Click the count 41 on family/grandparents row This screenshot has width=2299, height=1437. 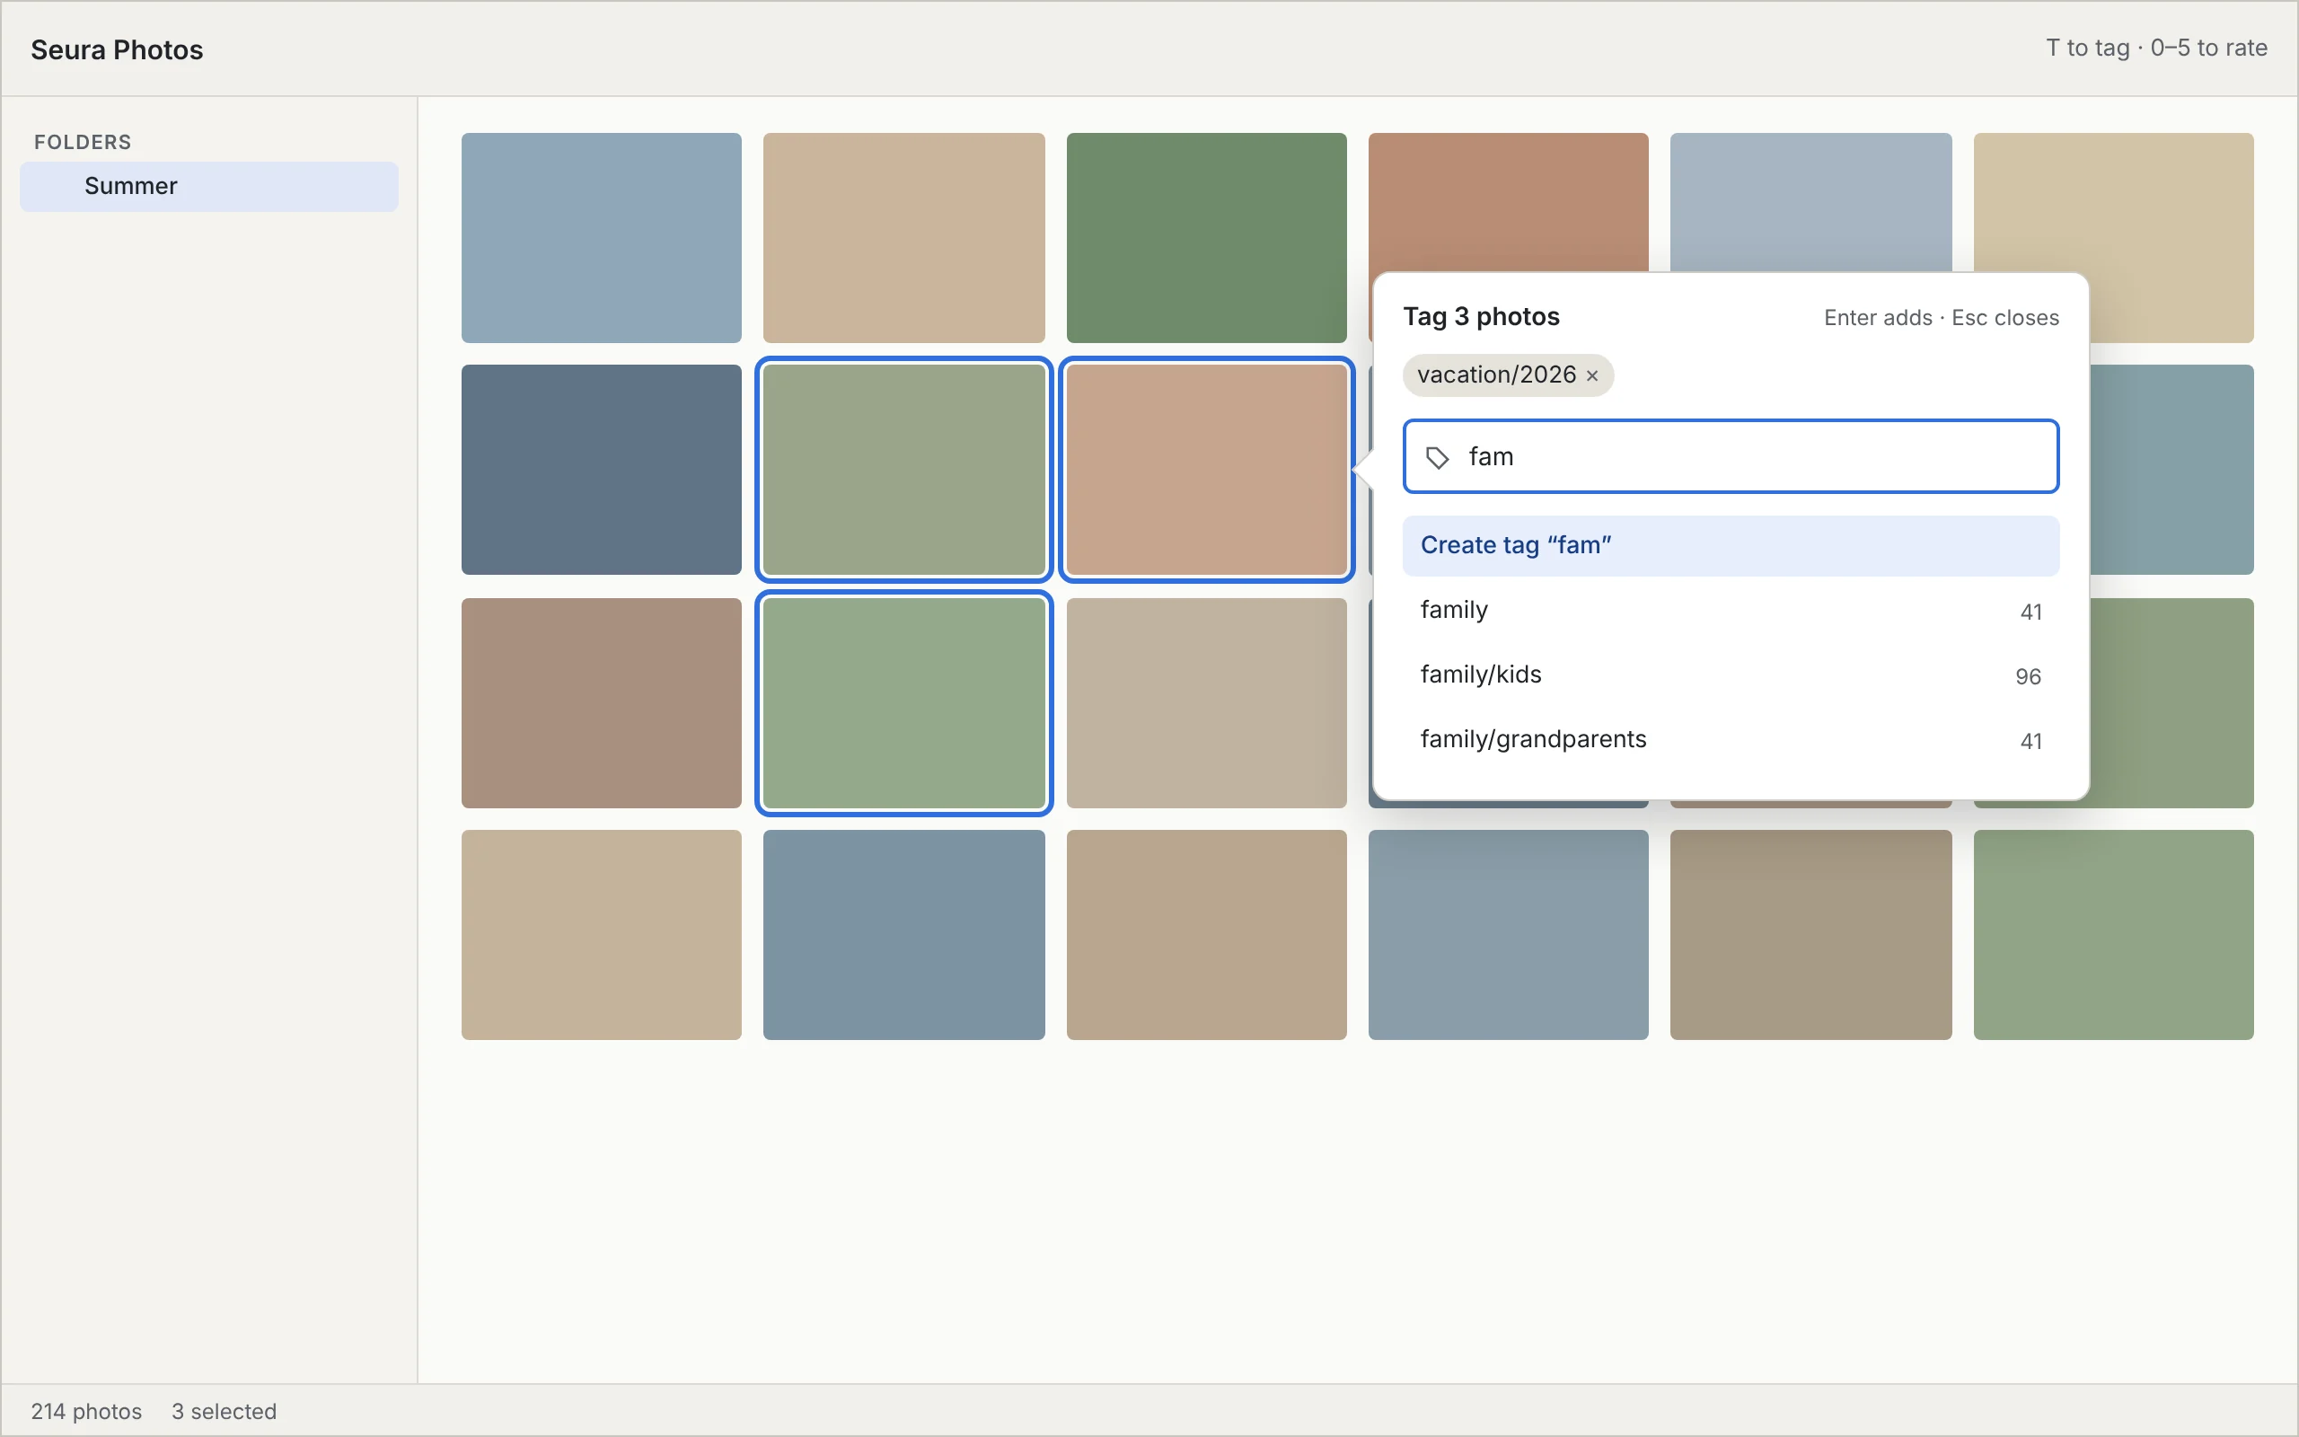tap(2031, 741)
